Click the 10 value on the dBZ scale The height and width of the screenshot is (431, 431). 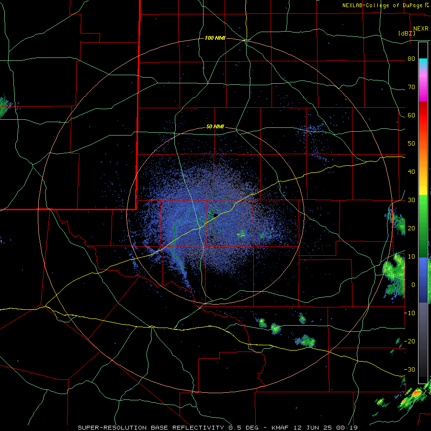411,257
